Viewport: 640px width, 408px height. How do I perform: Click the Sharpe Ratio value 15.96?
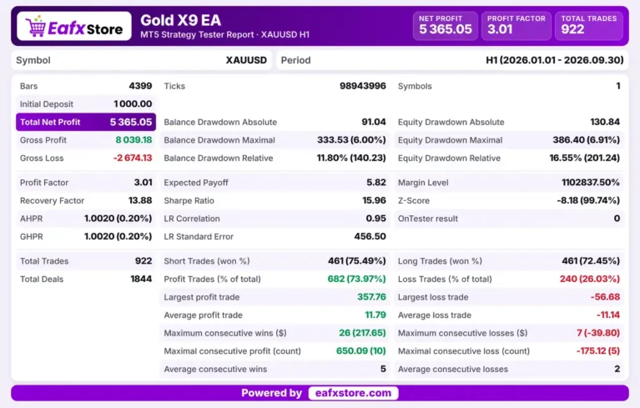(x=374, y=200)
